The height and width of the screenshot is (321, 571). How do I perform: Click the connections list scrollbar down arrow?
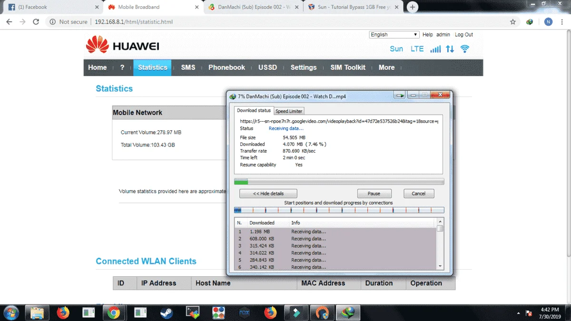tap(440, 266)
